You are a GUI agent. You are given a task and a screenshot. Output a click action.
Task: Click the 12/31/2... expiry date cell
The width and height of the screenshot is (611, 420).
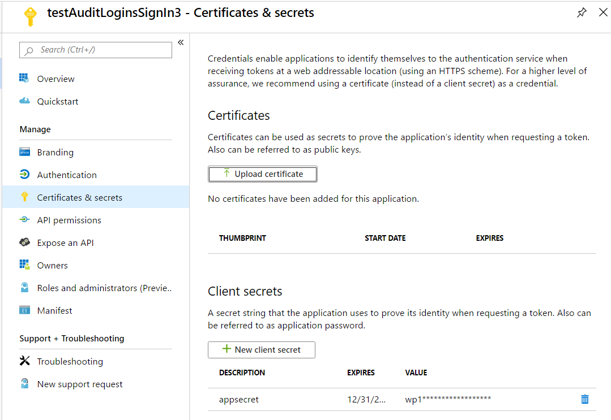366,400
